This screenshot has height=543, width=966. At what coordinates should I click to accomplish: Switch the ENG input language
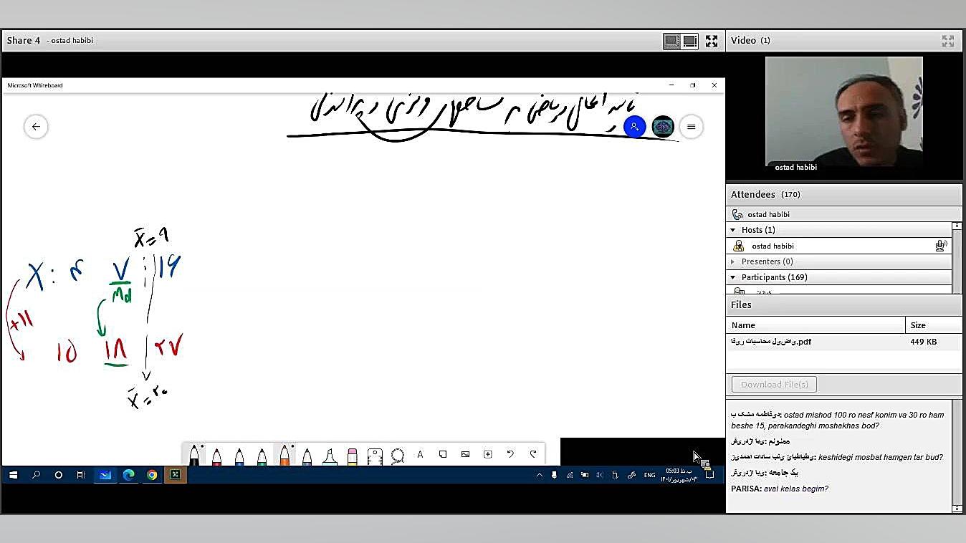click(x=649, y=475)
